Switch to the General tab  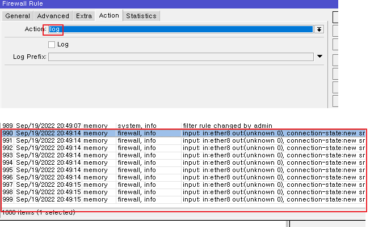[x=18, y=16]
